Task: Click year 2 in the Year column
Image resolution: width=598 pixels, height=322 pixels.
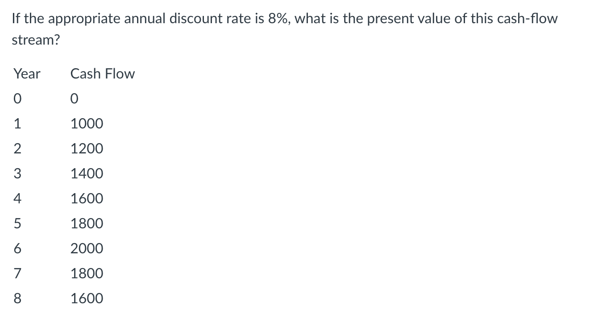Action: pyautogui.click(x=17, y=149)
